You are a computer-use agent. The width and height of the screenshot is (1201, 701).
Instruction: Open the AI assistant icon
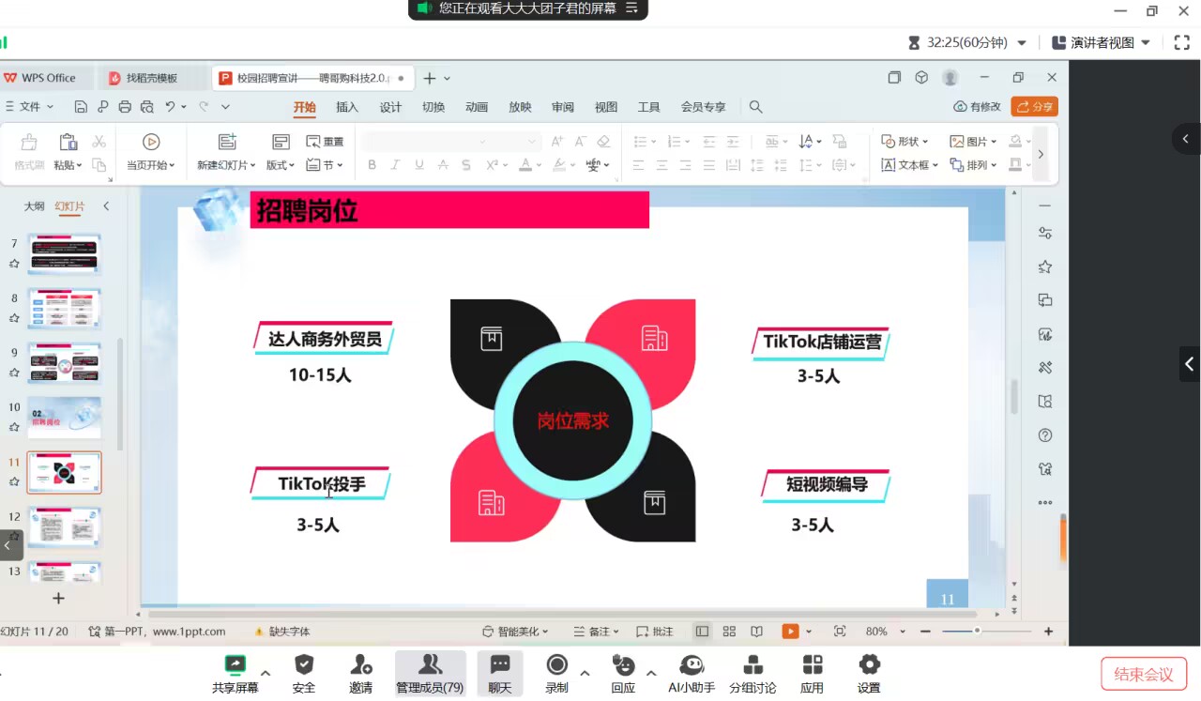(x=692, y=665)
